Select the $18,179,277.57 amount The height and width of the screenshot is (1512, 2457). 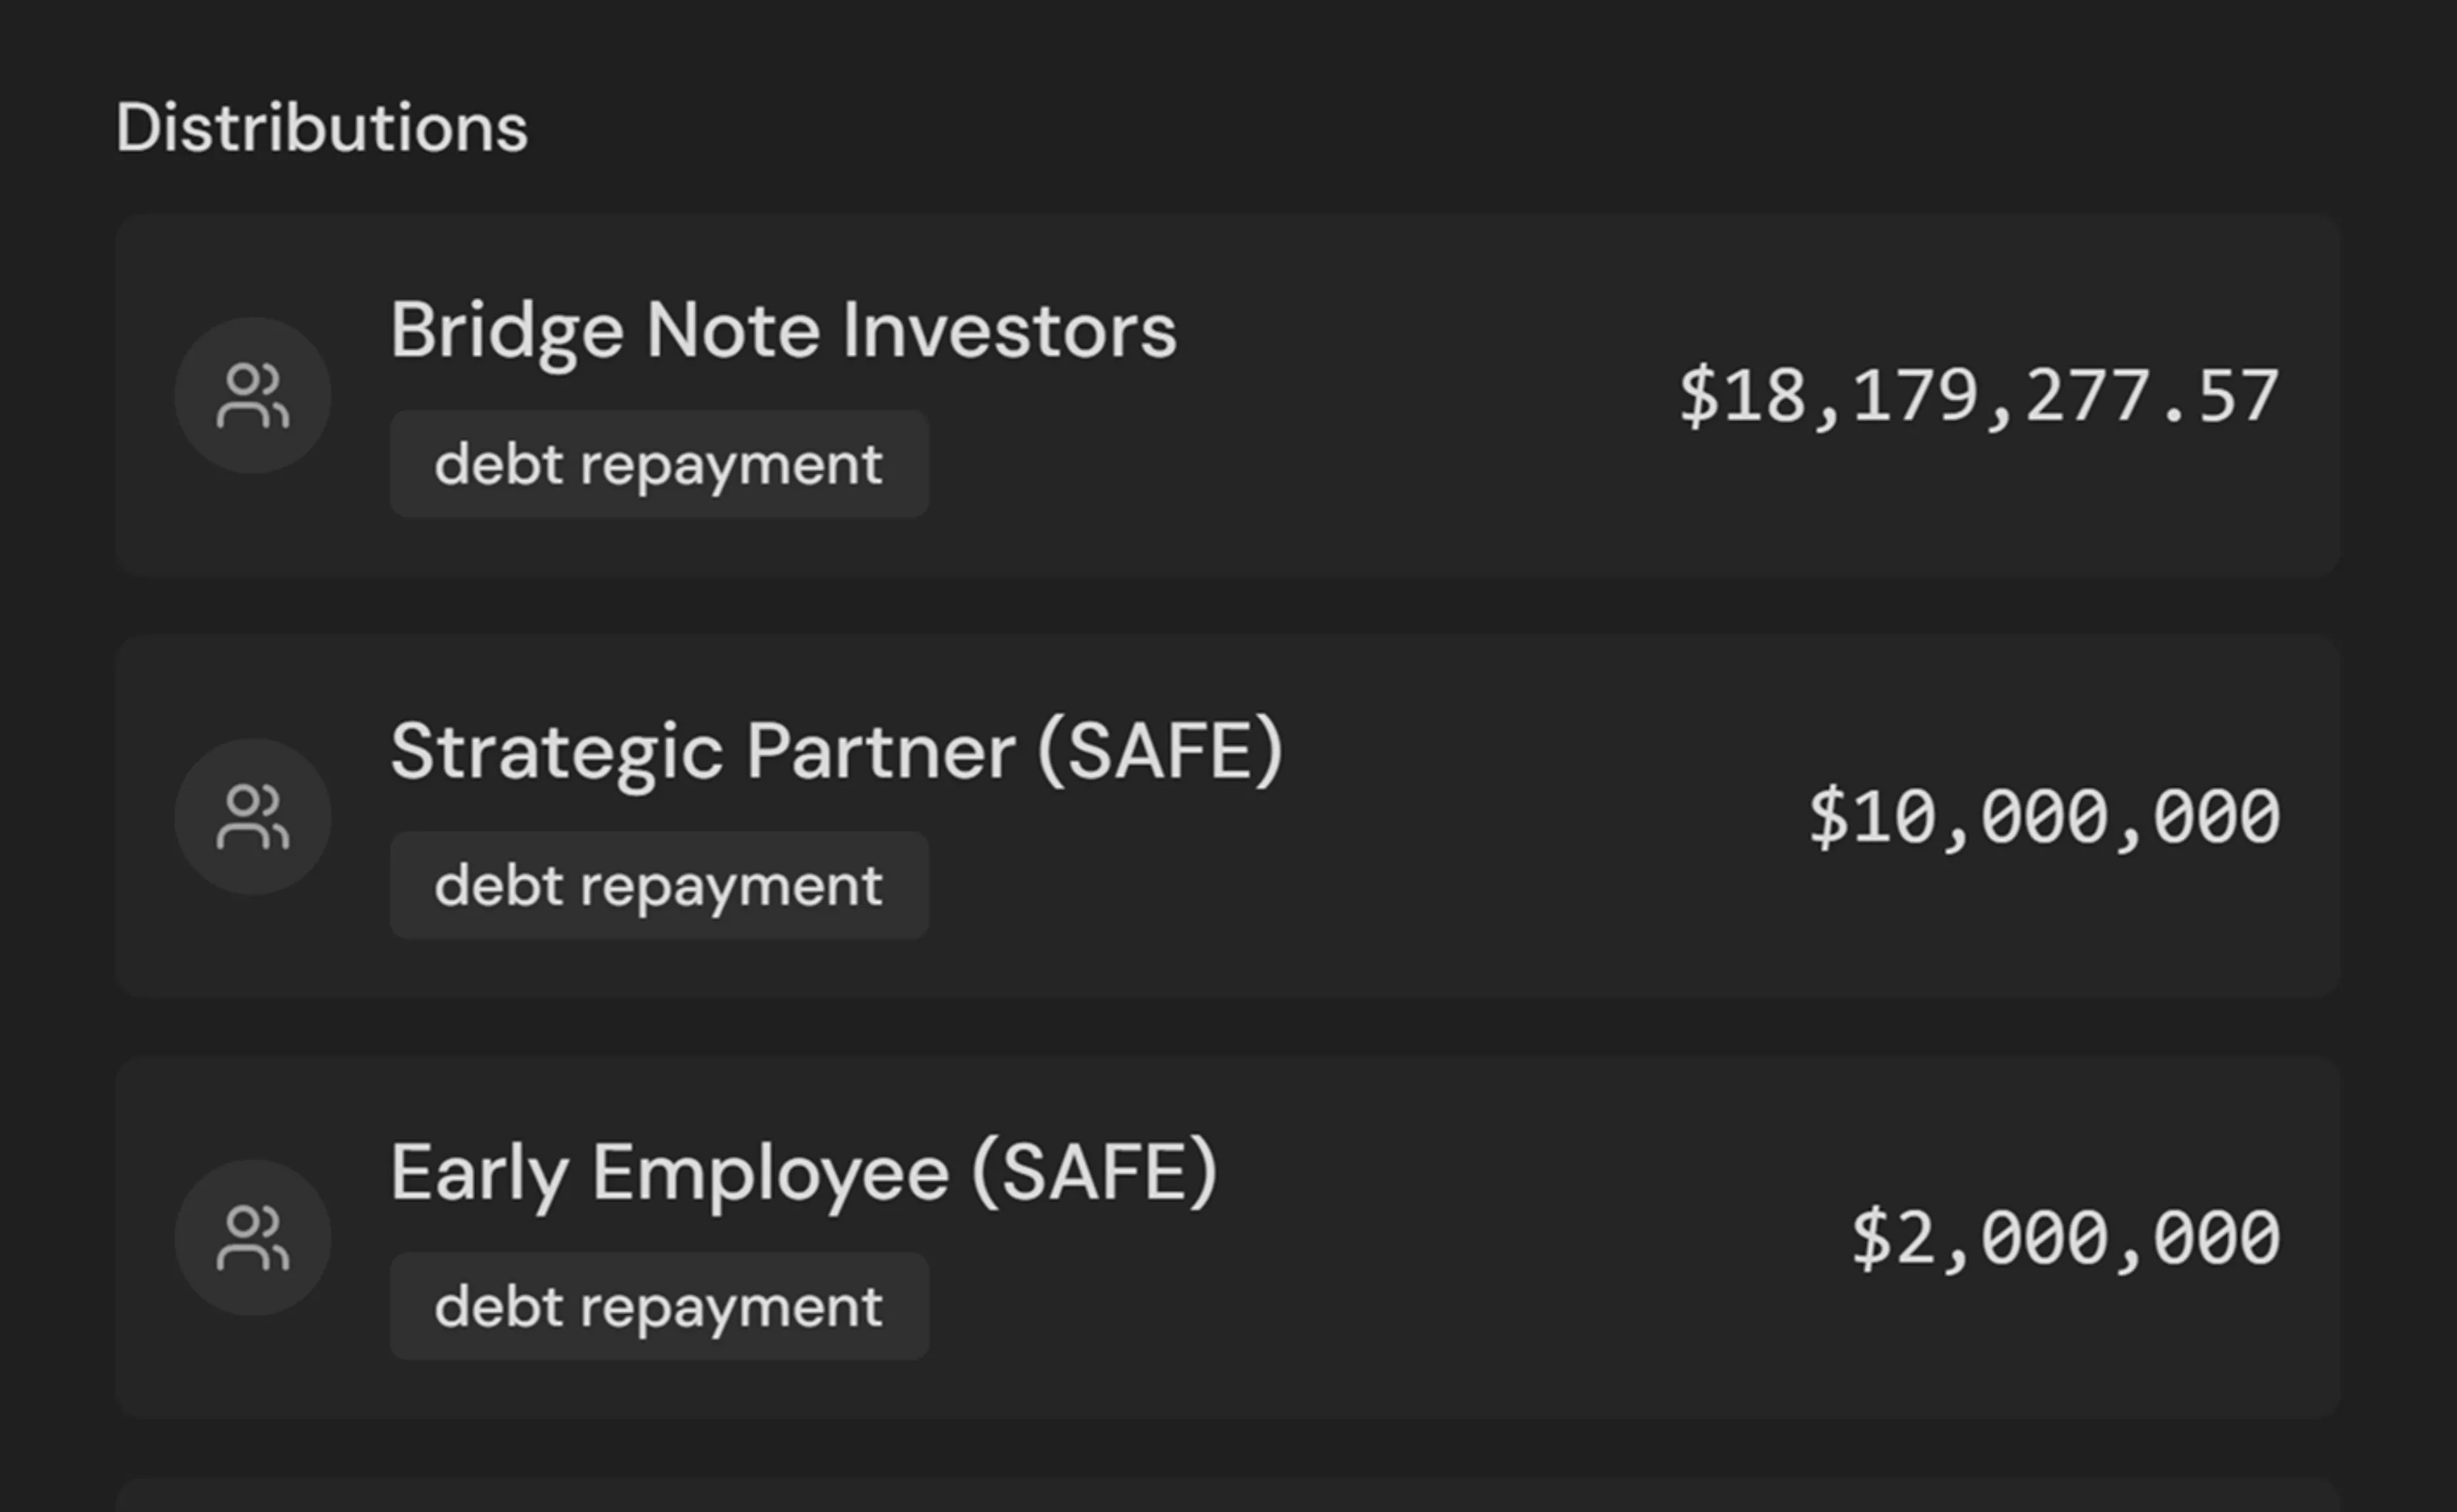point(1978,396)
